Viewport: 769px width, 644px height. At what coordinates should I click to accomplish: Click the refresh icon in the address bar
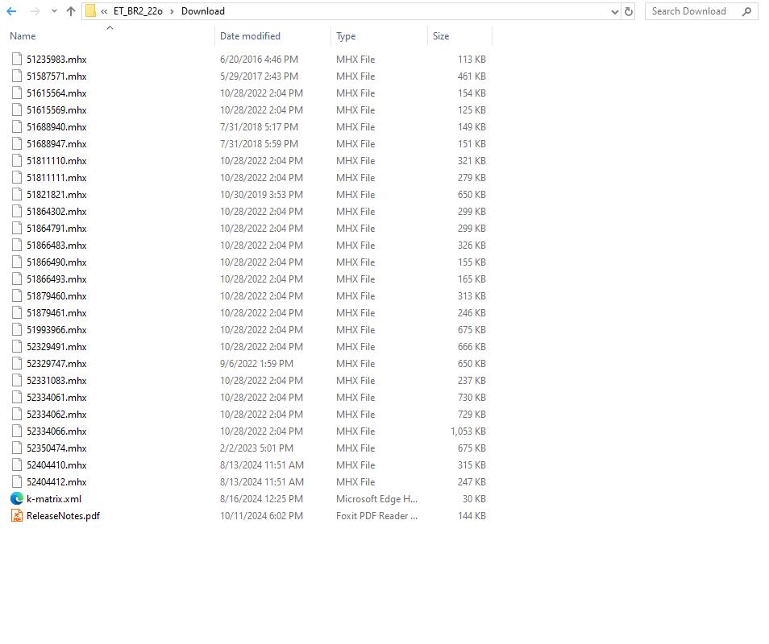coord(628,11)
